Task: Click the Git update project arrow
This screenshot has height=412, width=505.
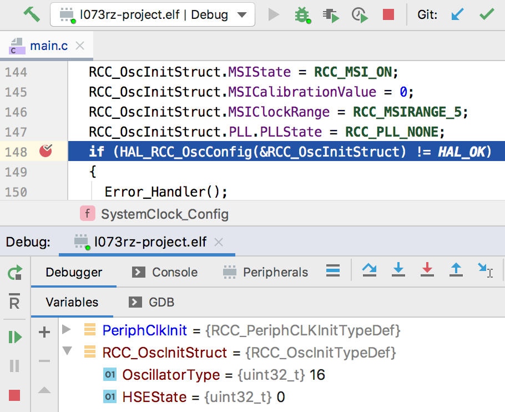Action: point(458,14)
